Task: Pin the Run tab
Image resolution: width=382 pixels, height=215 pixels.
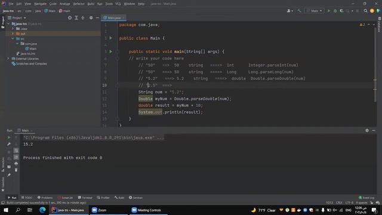Action: pyautogui.click(x=9, y=175)
